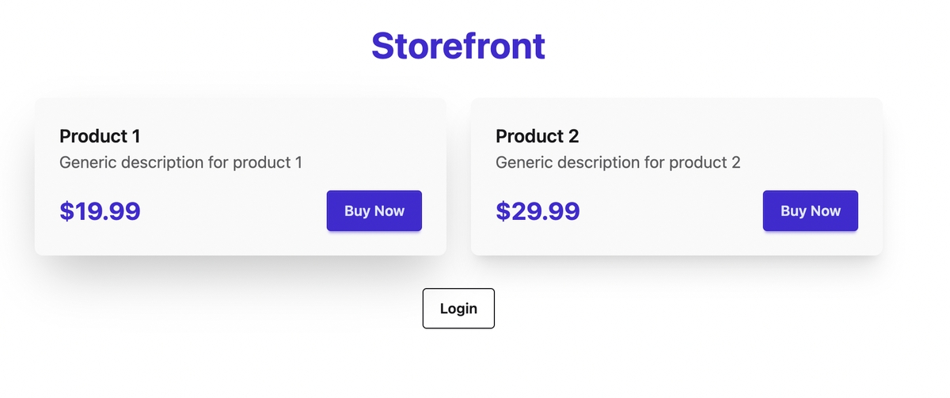Select the Product 2 title
The height and width of the screenshot is (398, 950).
(537, 136)
